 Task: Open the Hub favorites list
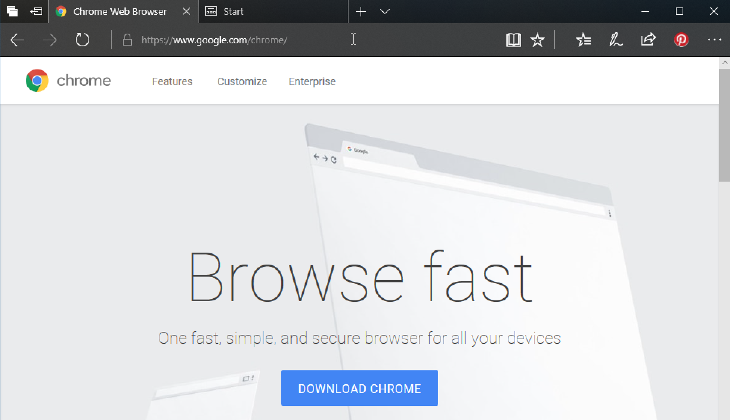[x=583, y=40]
